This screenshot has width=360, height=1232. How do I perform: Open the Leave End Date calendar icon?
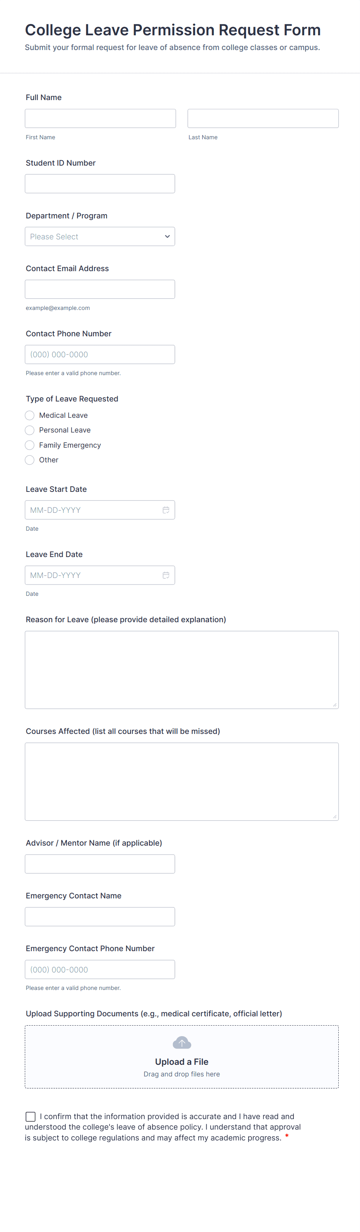(x=166, y=575)
